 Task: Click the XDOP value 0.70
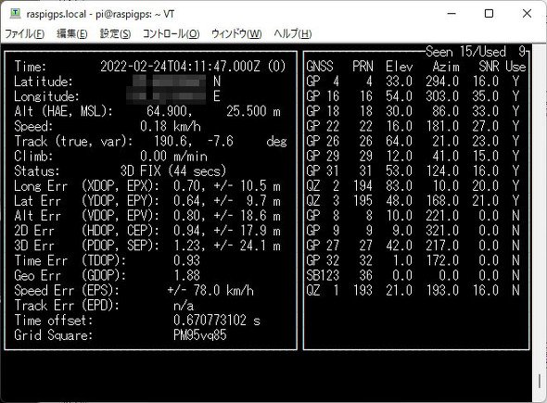pos(186,186)
